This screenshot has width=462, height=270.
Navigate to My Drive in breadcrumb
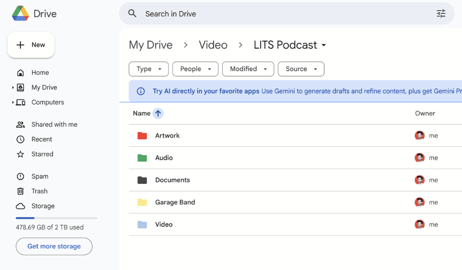click(151, 45)
